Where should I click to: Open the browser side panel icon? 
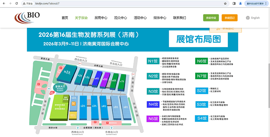pos(234,3)
